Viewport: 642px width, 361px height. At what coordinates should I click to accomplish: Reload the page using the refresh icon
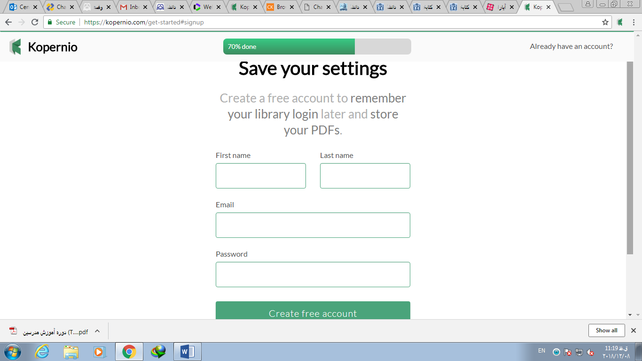[35, 22]
